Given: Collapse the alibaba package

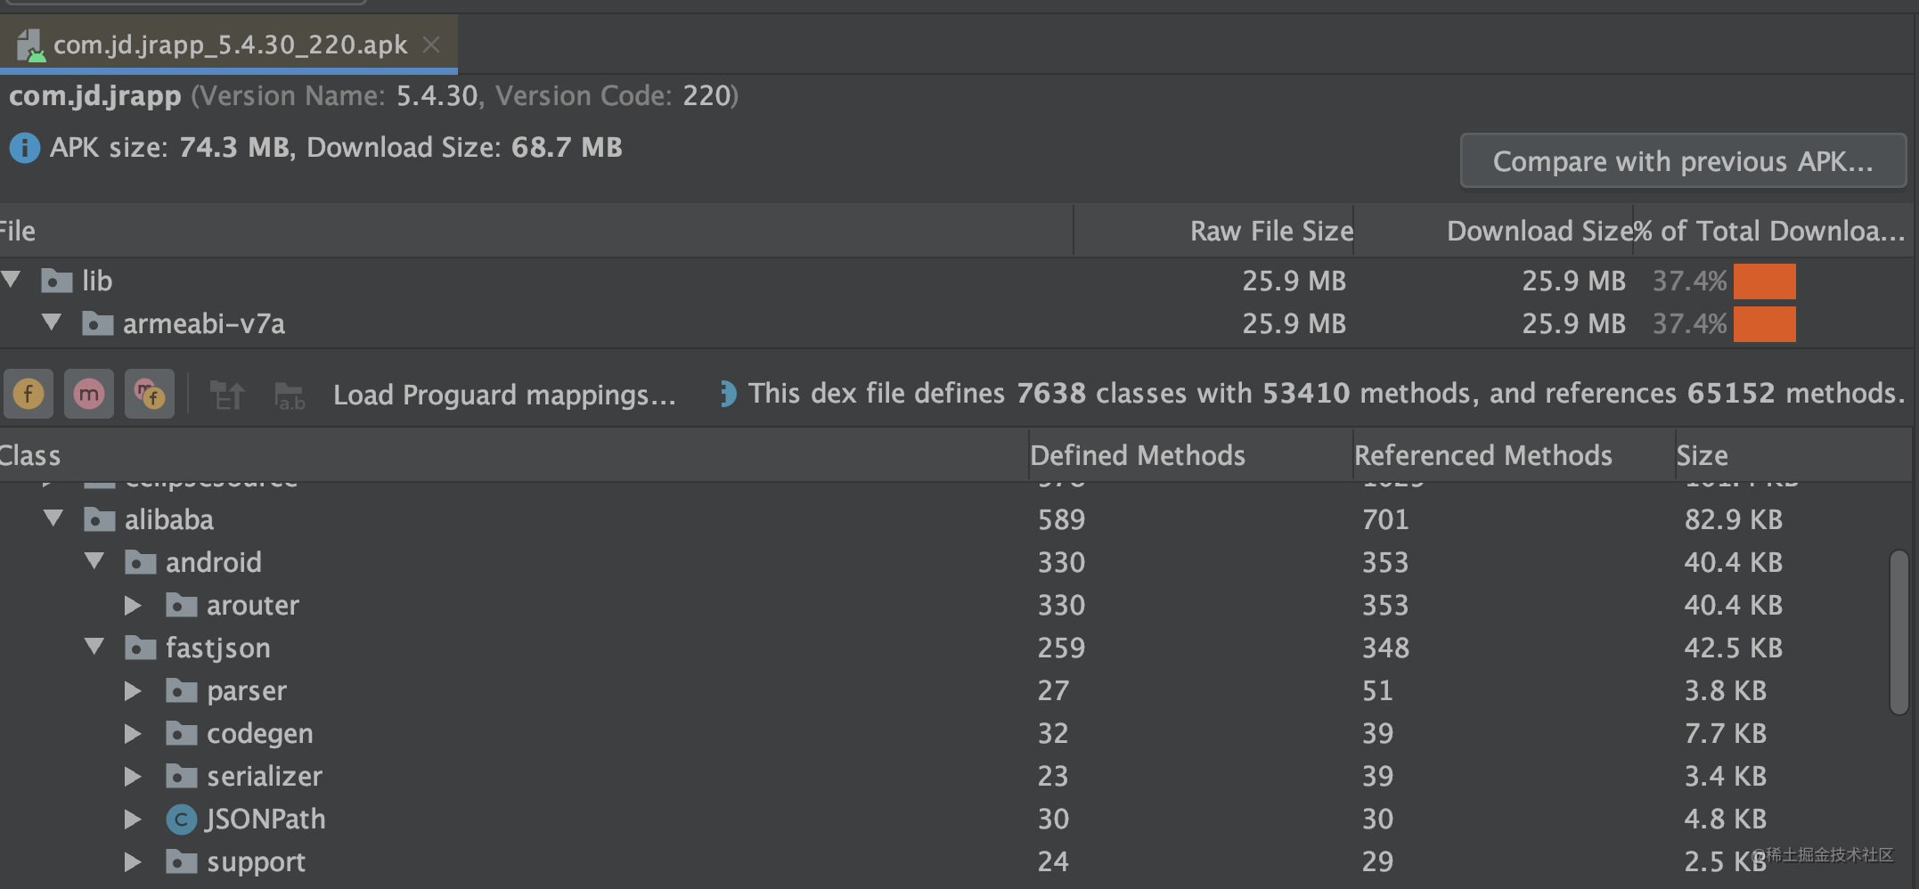Looking at the screenshot, I should (53, 518).
